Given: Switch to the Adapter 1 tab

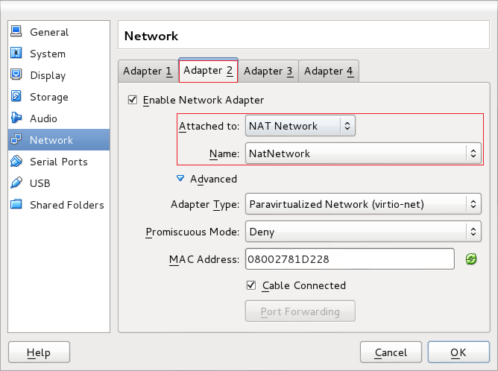Looking at the screenshot, I should click(x=148, y=71).
